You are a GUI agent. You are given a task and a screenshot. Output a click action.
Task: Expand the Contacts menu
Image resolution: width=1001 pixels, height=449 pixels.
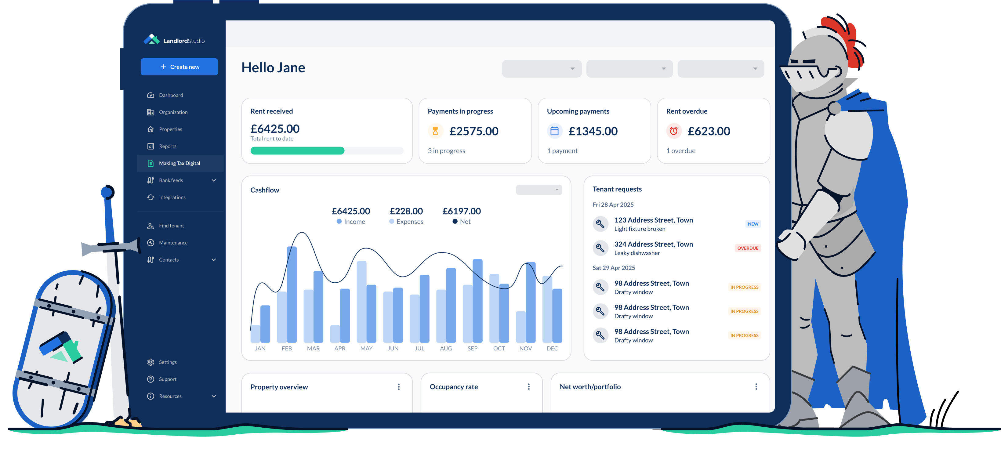pos(214,259)
